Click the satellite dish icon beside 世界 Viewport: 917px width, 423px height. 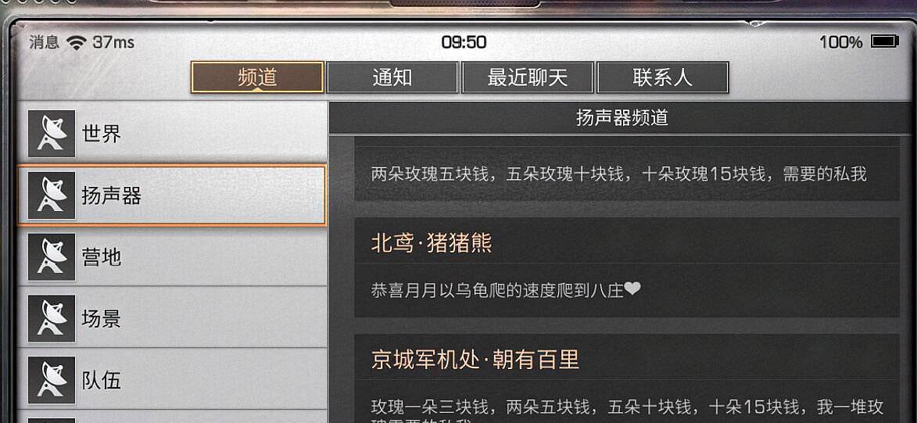52,134
